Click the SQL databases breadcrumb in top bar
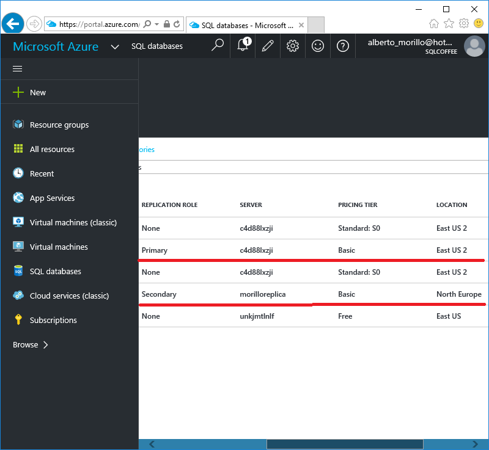Image resolution: width=489 pixels, height=450 pixels. pyautogui.click(x=157, y=46)
